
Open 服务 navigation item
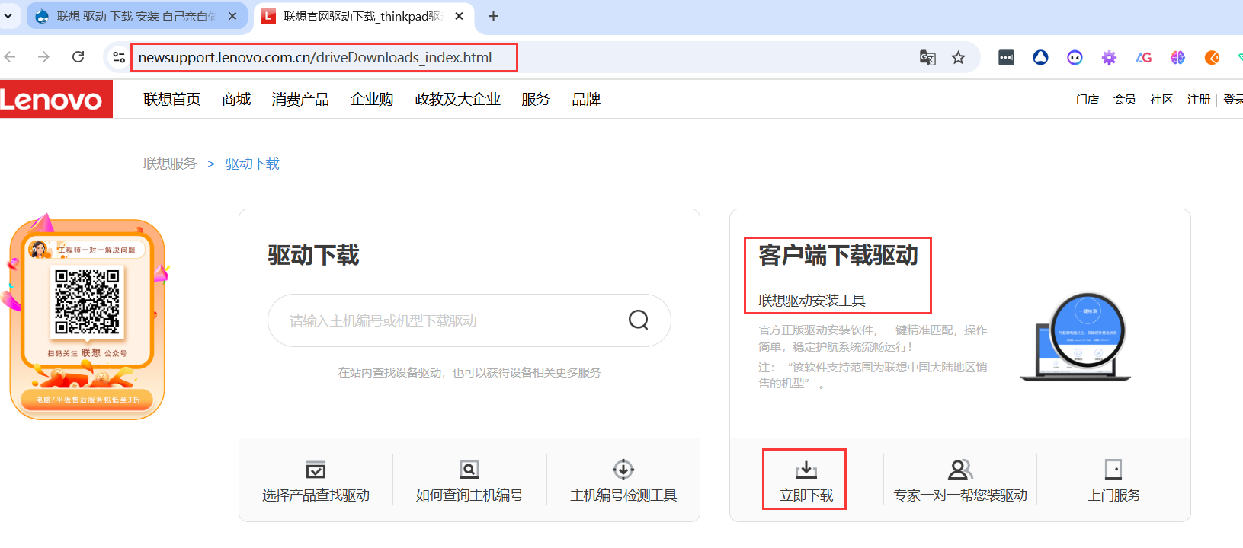[x=536, y=99]
